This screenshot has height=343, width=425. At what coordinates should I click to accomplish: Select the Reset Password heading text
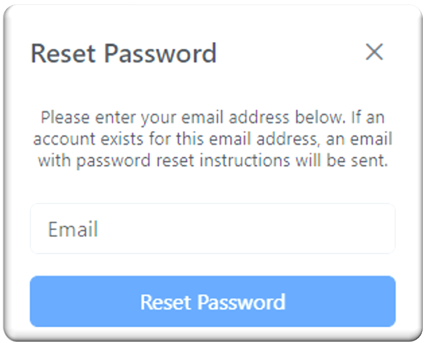point(124,53)
